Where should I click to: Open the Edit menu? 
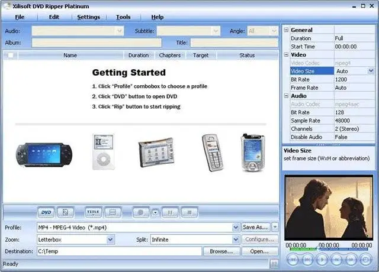[x=54, y=17]
